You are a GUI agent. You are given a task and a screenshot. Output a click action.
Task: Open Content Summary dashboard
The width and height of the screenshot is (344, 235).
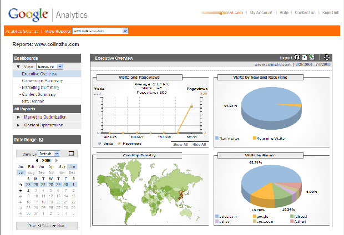pyautogui.click(x=39, y=94)
